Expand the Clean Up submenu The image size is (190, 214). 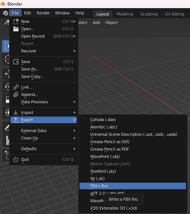(x=44, y=138)
